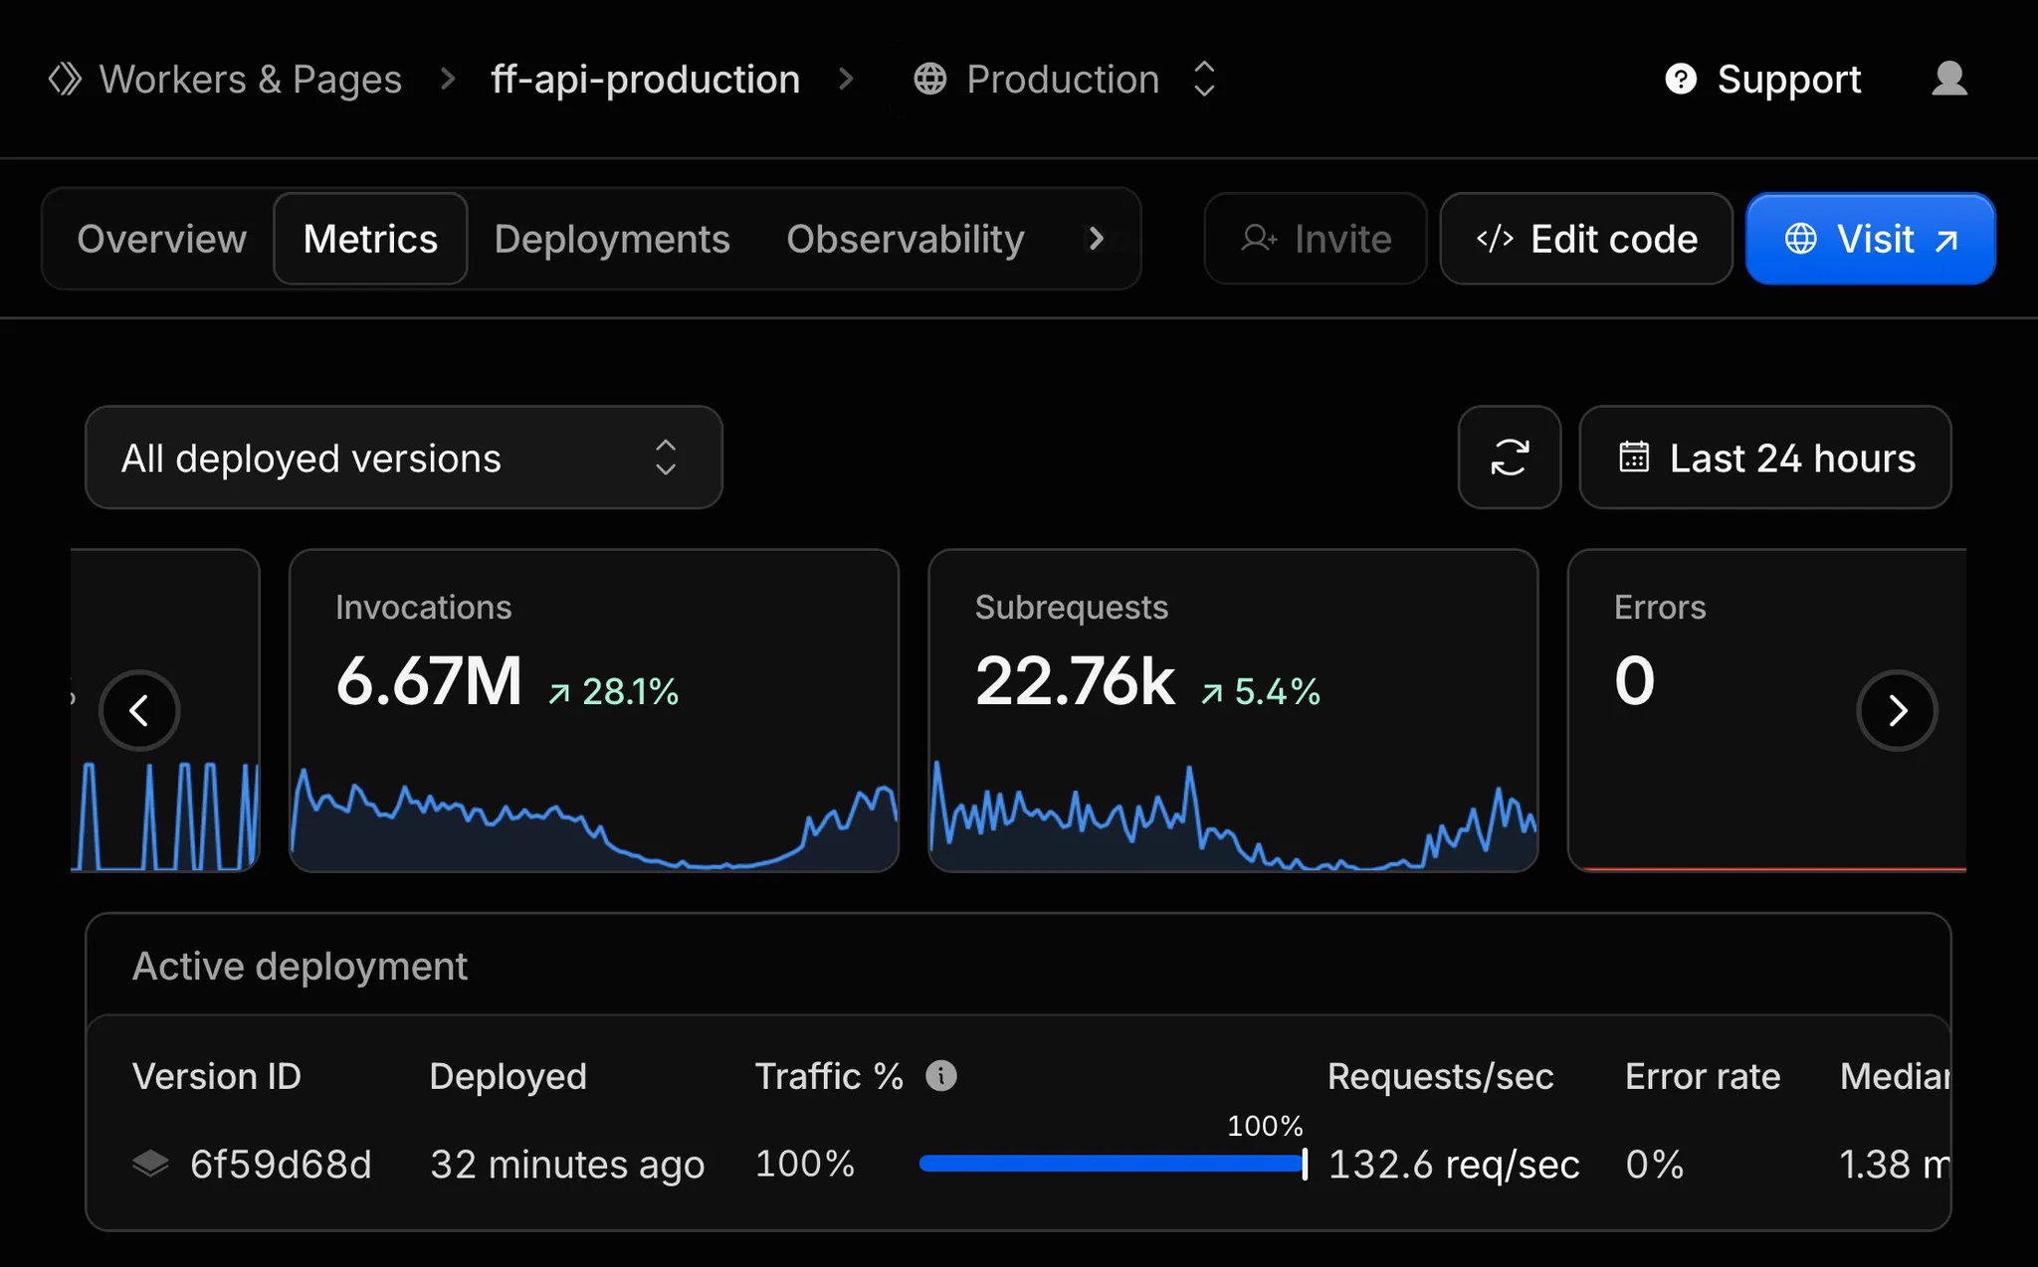The width and height of the screenshot is (2038, 1267).
Task: Click the Invocations 6.67M value
Action: click(429, 681)
